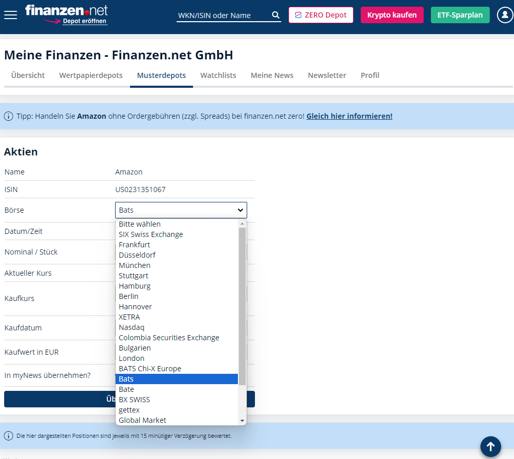Select the Musterdepots tab
Screen dimensions: 514x459
162,75
